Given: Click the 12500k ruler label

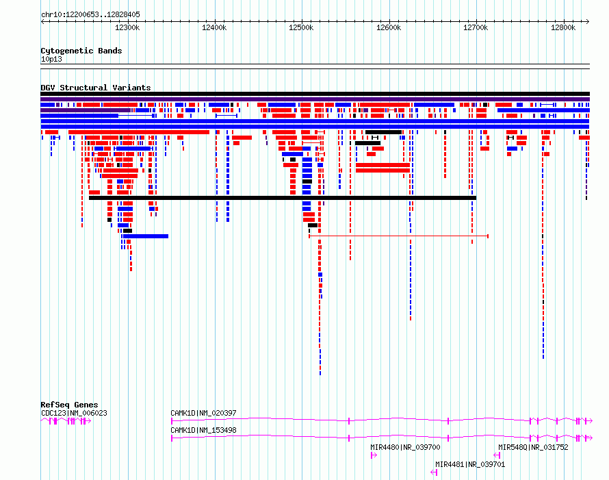Looking at the screenshot, I should [x=301, y=27].
